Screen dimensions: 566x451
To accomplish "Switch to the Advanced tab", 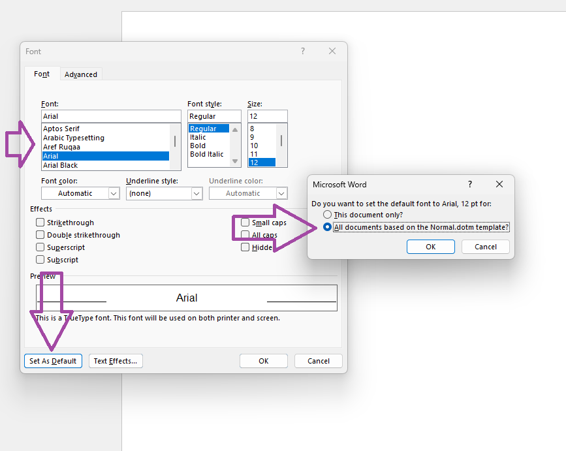I will pyautogui.click(x=81, y=74).
